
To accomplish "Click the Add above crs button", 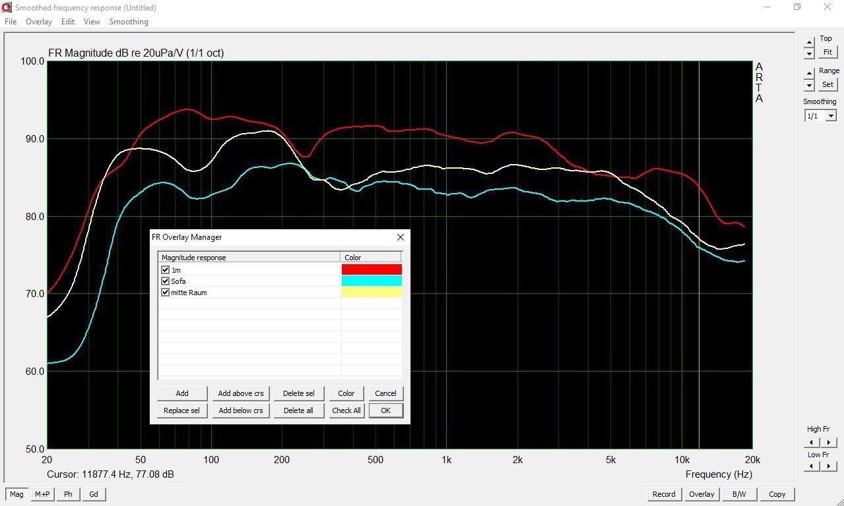I will [240, 393].
